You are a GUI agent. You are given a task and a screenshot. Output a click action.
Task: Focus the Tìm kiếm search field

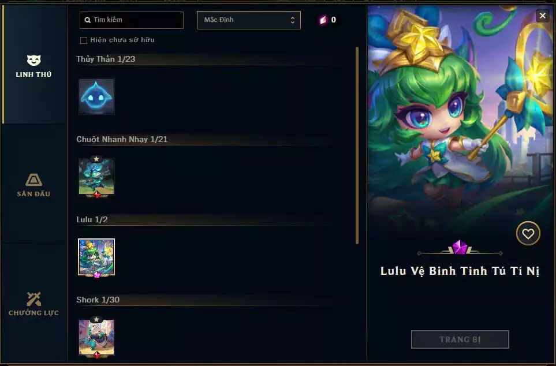(x=132, y=20)
